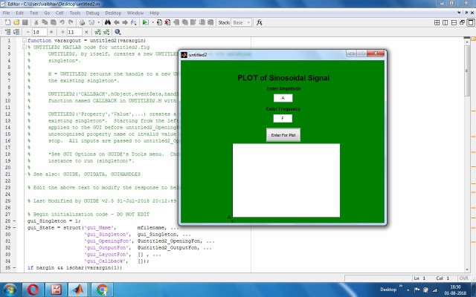Expand the Run button dropdown arrow
Screen dimensions: 476x297
click(x=153, y=23)
